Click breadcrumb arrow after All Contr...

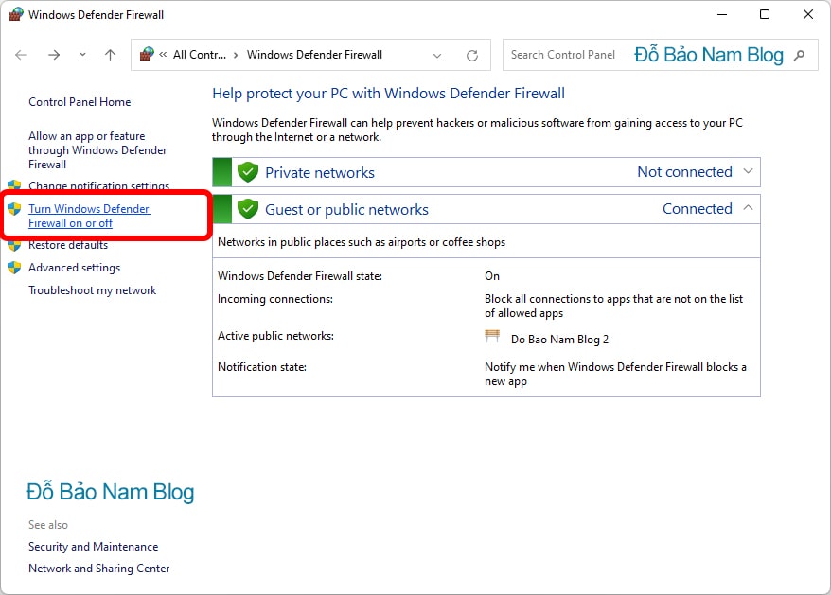pos(236,55)
